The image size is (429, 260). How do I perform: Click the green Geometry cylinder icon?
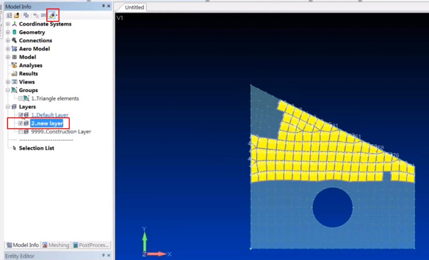point(15,32)
